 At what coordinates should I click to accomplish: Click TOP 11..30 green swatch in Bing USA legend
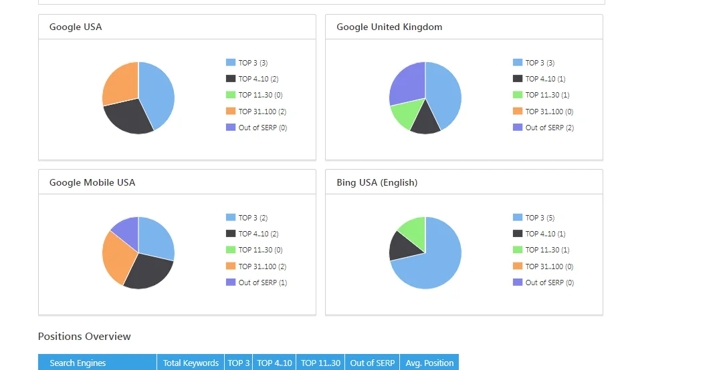pyautogui.click(x=518, y=250)
